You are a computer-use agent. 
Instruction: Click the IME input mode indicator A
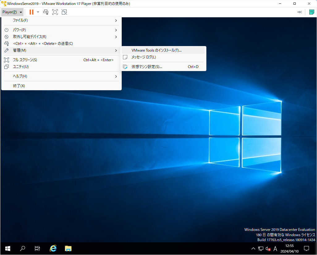point(275,249)
